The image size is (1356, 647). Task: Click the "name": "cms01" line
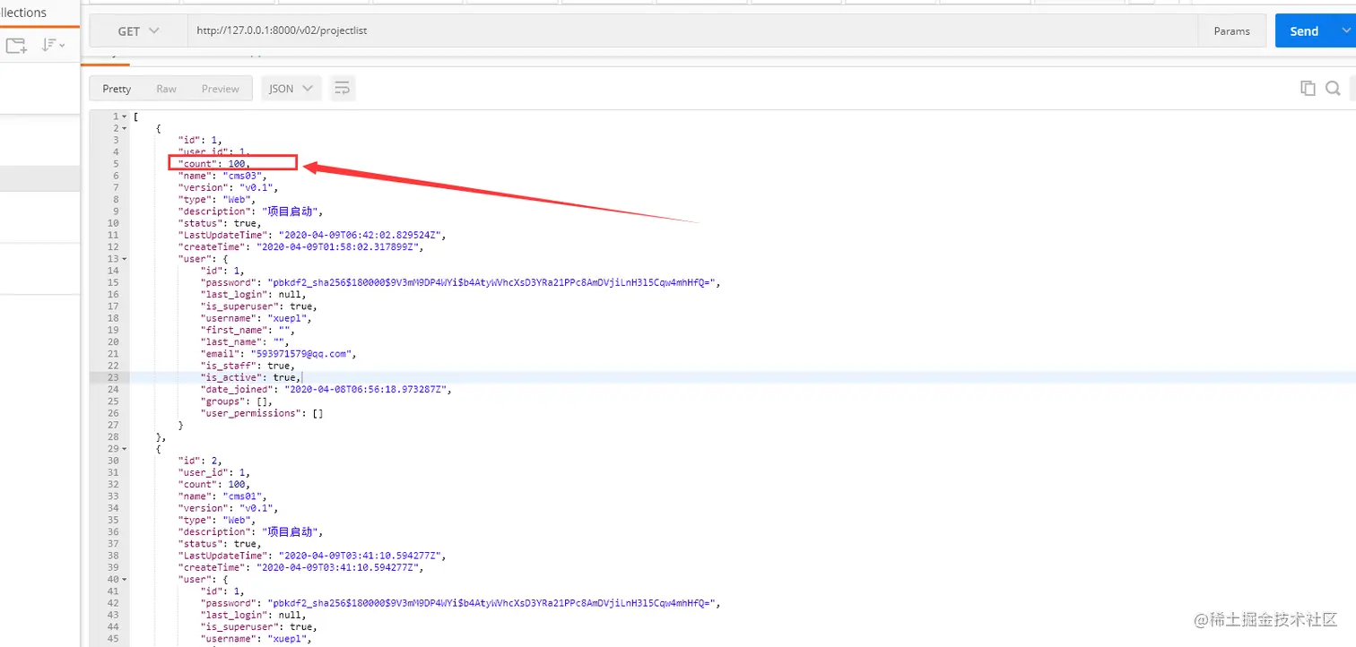(x=222, y=496)
